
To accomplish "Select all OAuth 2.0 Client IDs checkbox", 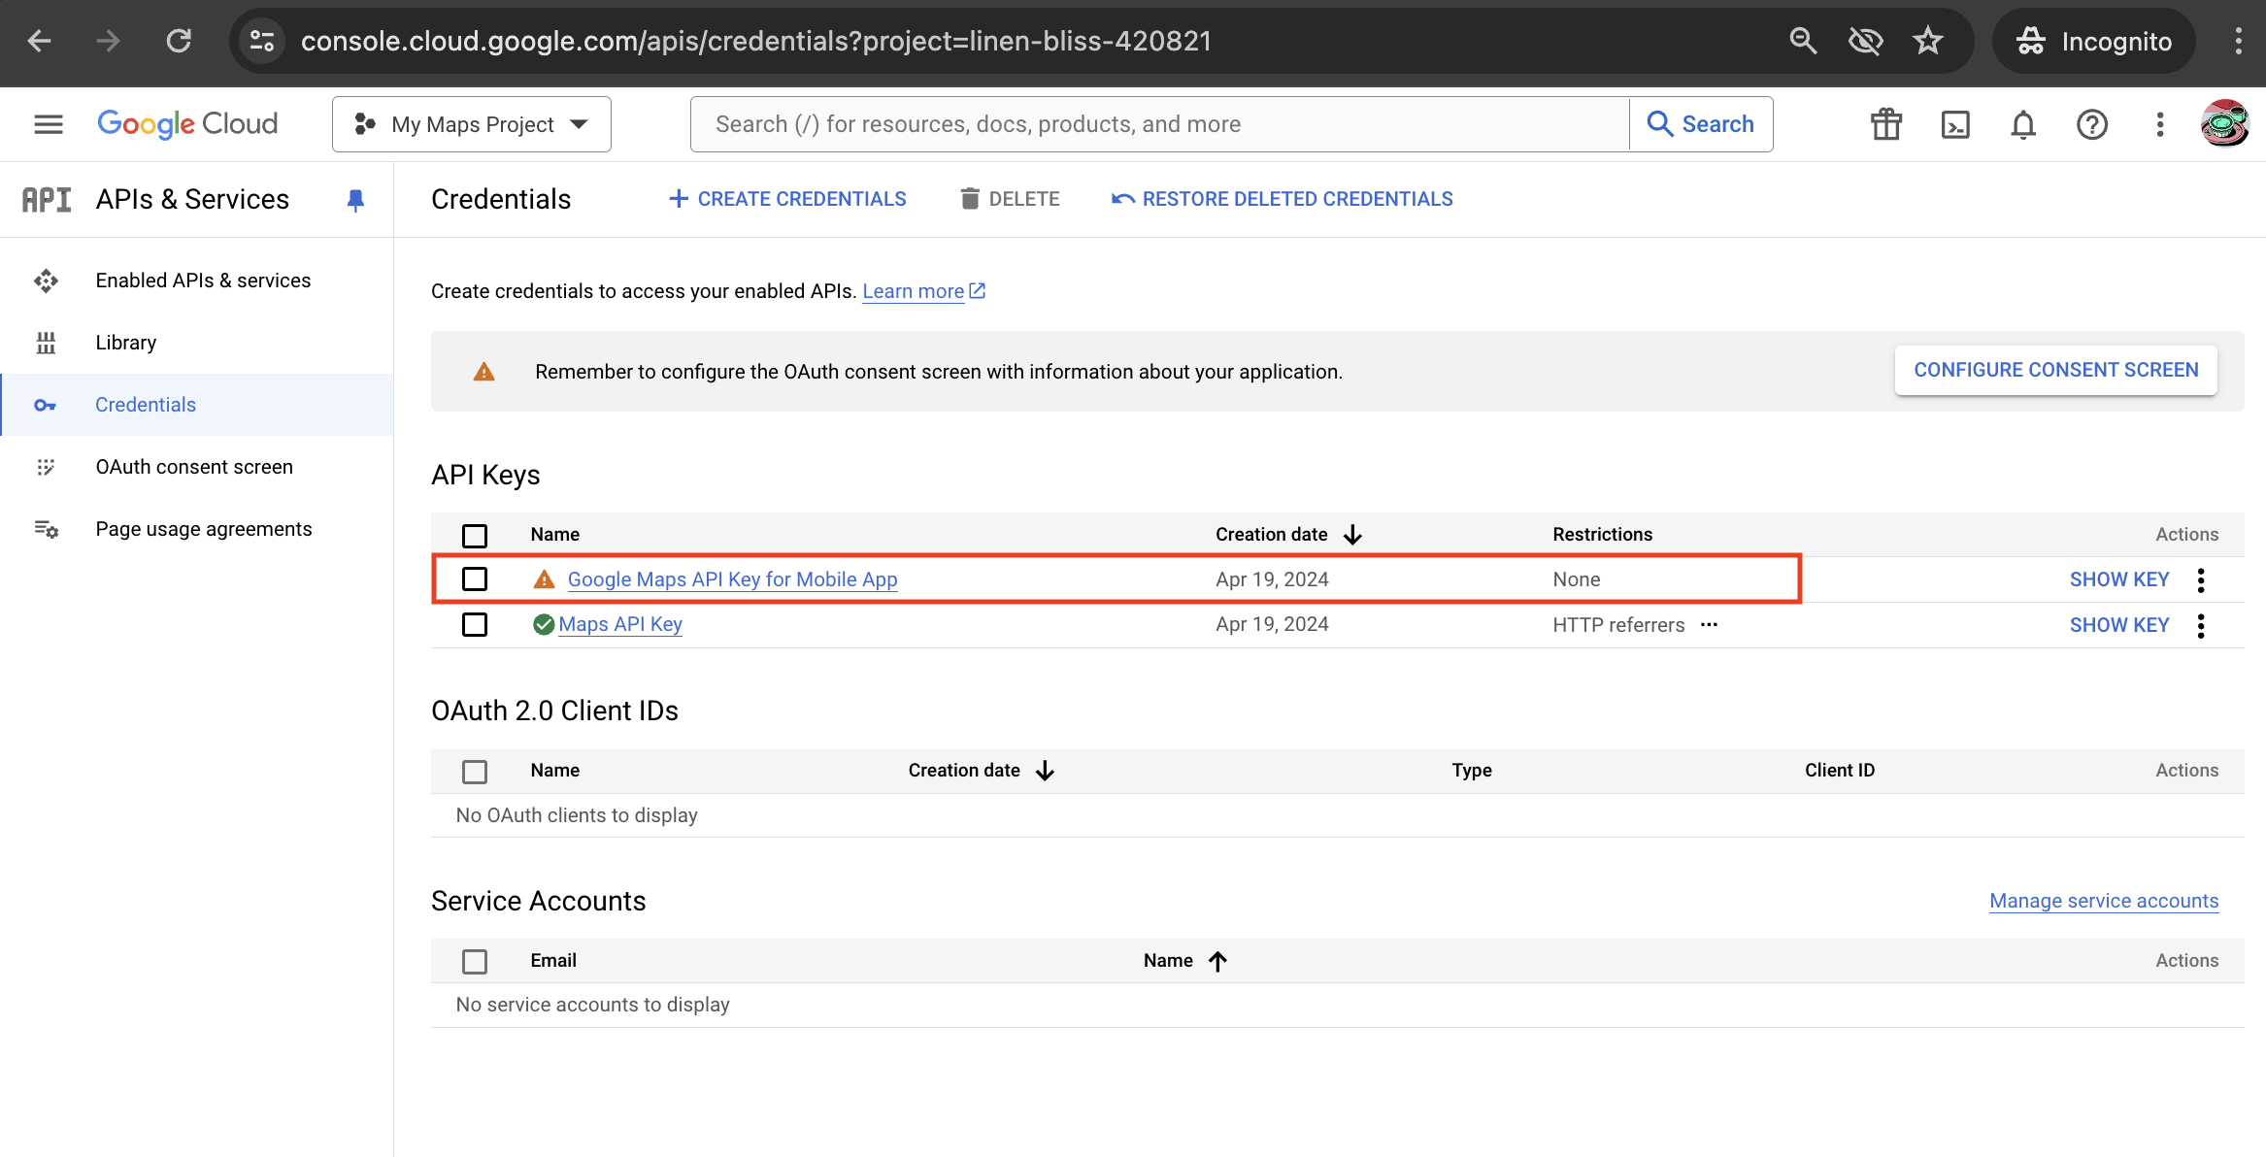I will tap(475, 772).
